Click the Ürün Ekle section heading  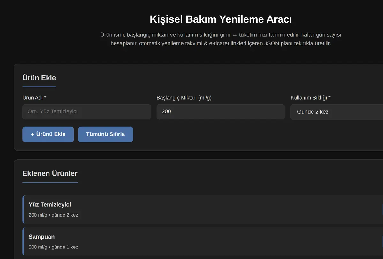[39, 78]
